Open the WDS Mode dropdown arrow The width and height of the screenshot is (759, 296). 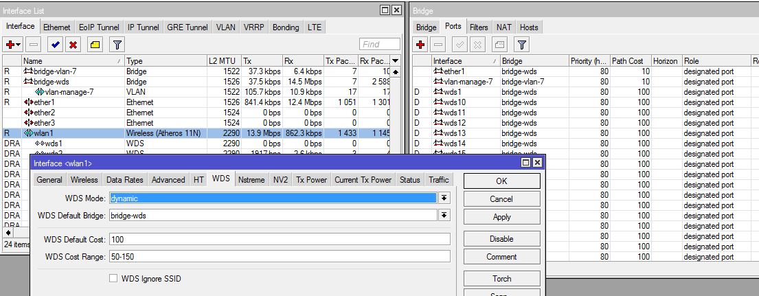click(x=444, y=198)
